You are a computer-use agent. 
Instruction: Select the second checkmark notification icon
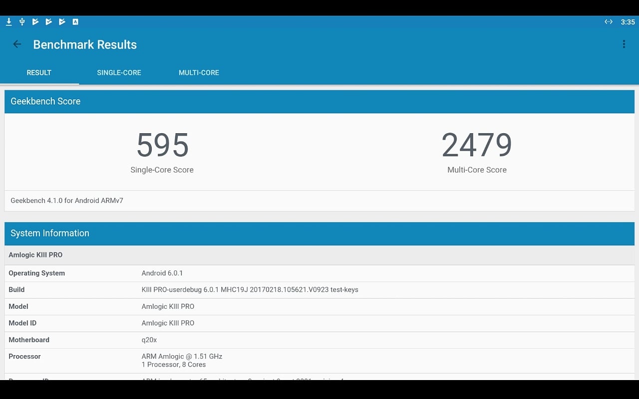[48, 21]
